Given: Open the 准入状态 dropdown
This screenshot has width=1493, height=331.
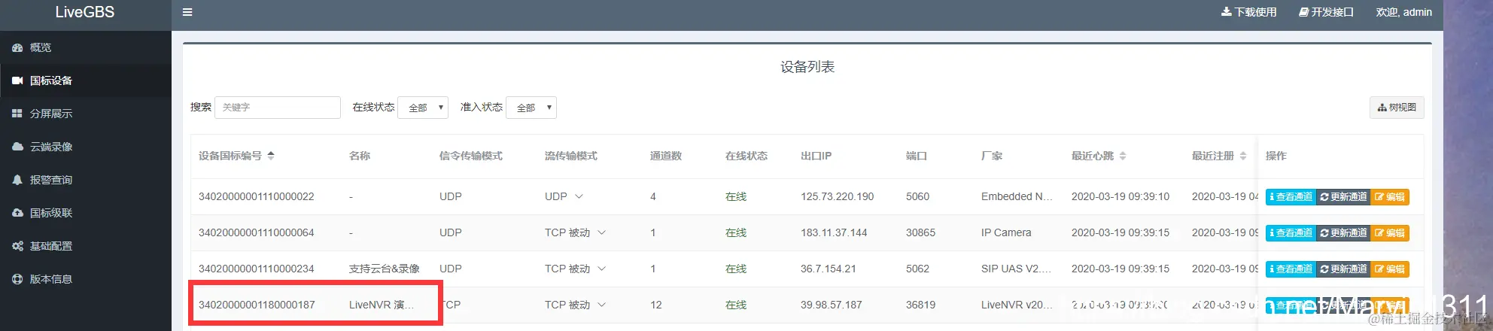Looking at the screenshot, I should (531, 108).
